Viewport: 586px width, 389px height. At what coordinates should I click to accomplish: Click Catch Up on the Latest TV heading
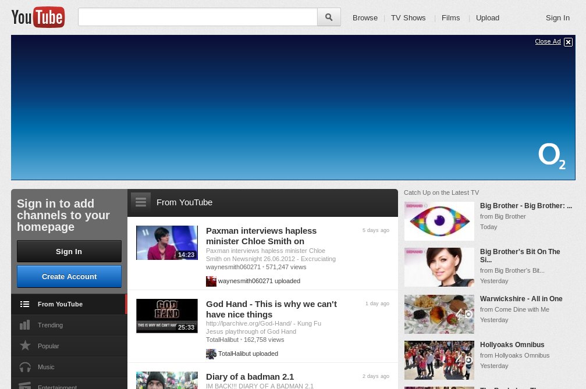(441, 192)
